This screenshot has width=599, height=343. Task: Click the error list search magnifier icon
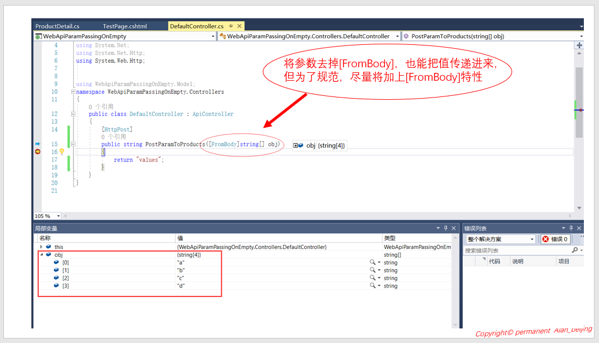(x=575, y=250)
